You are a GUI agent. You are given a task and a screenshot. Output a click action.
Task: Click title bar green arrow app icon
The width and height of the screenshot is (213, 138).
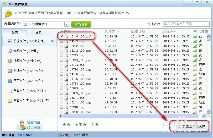(x=4, y=4)
